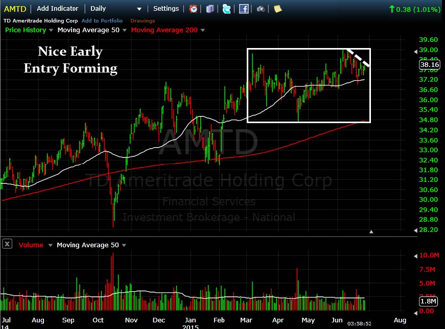Open the yellow sticky note icon
445x329 pixels.
tap(277, 9)
